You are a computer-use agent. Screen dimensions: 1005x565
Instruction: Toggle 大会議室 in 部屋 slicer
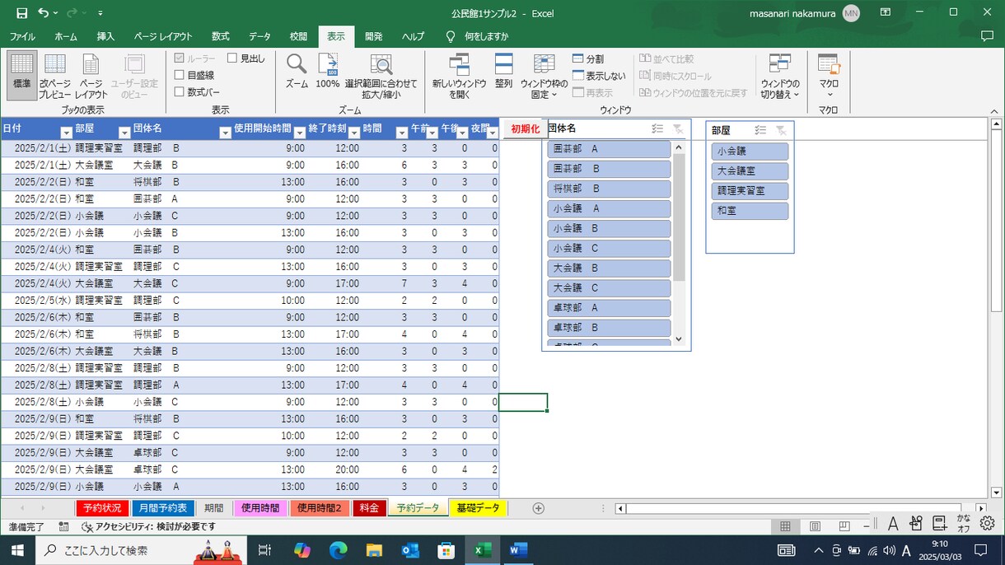(750, 171)
